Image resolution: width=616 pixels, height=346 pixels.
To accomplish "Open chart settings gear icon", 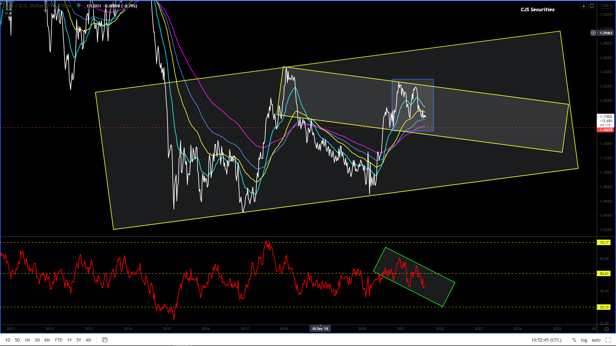I will coord(606,329).
